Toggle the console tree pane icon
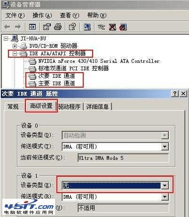This screenshot has height=217, width=189. [x=32, y=27]
